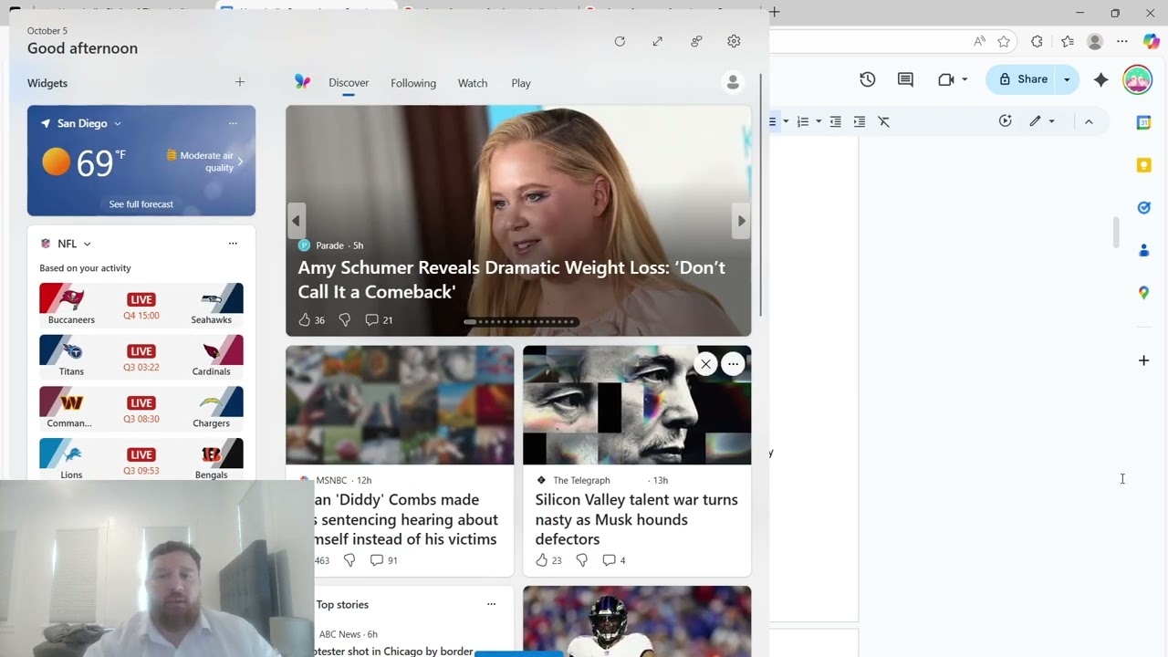The height and width of the screenshot is (657, 1168).
Task: Decrease indent in the Docs toolbar
Action: pyautogui.click(x=835, y=121)
